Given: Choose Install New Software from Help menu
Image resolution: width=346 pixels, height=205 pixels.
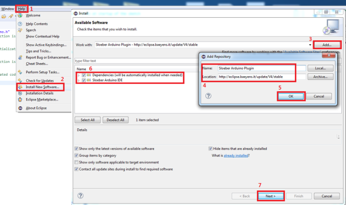Looking at the screenshot, I should tap(42, 87).
